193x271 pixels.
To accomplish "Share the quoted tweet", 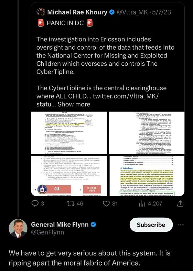I will 180,204.
